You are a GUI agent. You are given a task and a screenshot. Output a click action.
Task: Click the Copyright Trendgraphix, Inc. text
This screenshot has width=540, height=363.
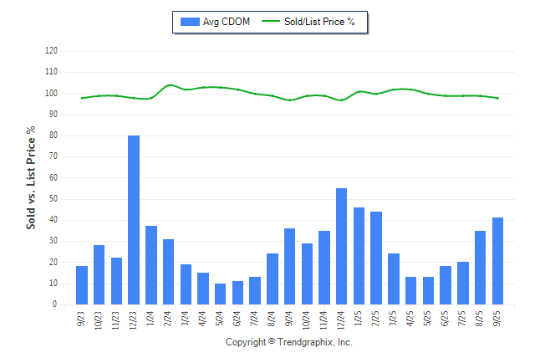pos(289,343)
